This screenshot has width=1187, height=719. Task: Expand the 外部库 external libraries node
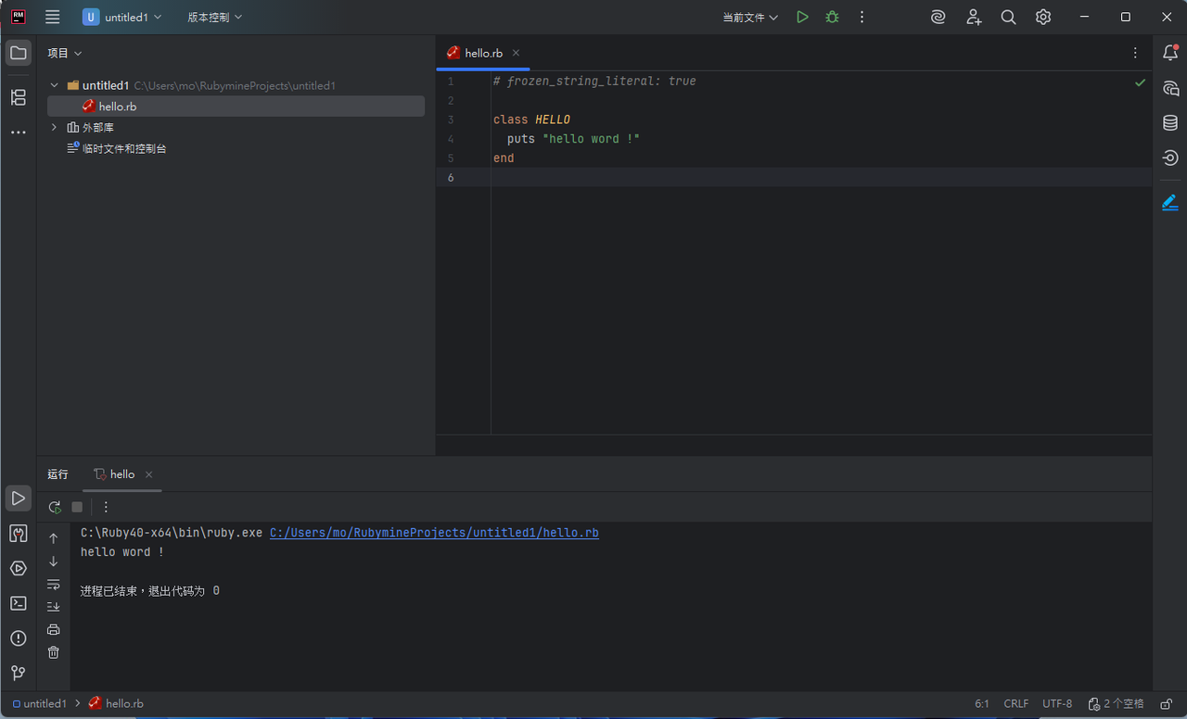[x=55, y=127]
